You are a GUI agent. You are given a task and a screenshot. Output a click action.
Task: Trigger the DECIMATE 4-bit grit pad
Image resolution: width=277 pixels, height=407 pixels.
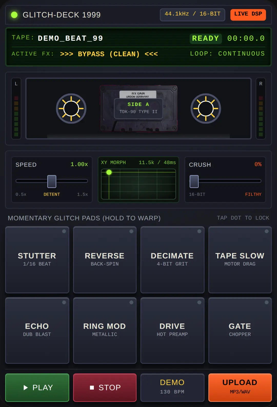pyautogui.click(x=172, y=260)
